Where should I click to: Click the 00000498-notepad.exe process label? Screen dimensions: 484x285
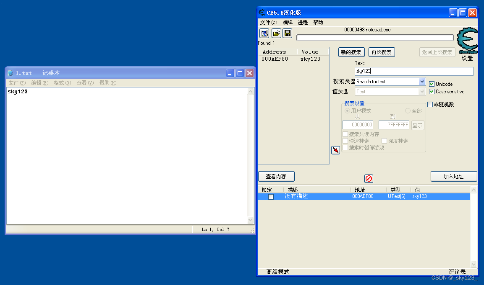pyautogui.click(x=367, y=30)
